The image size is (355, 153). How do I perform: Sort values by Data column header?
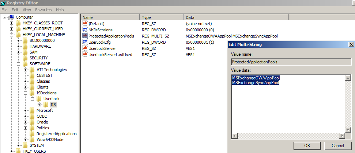236,17
